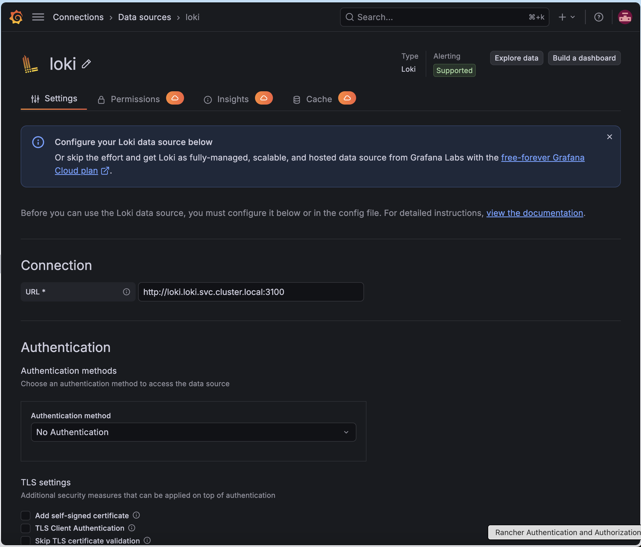This screenshot has width=641, height=547.
Task: Click the pencil icon to rename loki
Action: point(86,64)
